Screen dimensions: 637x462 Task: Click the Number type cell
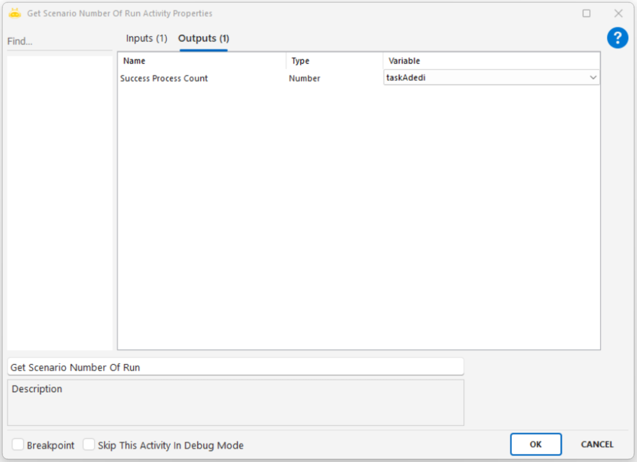305,78
